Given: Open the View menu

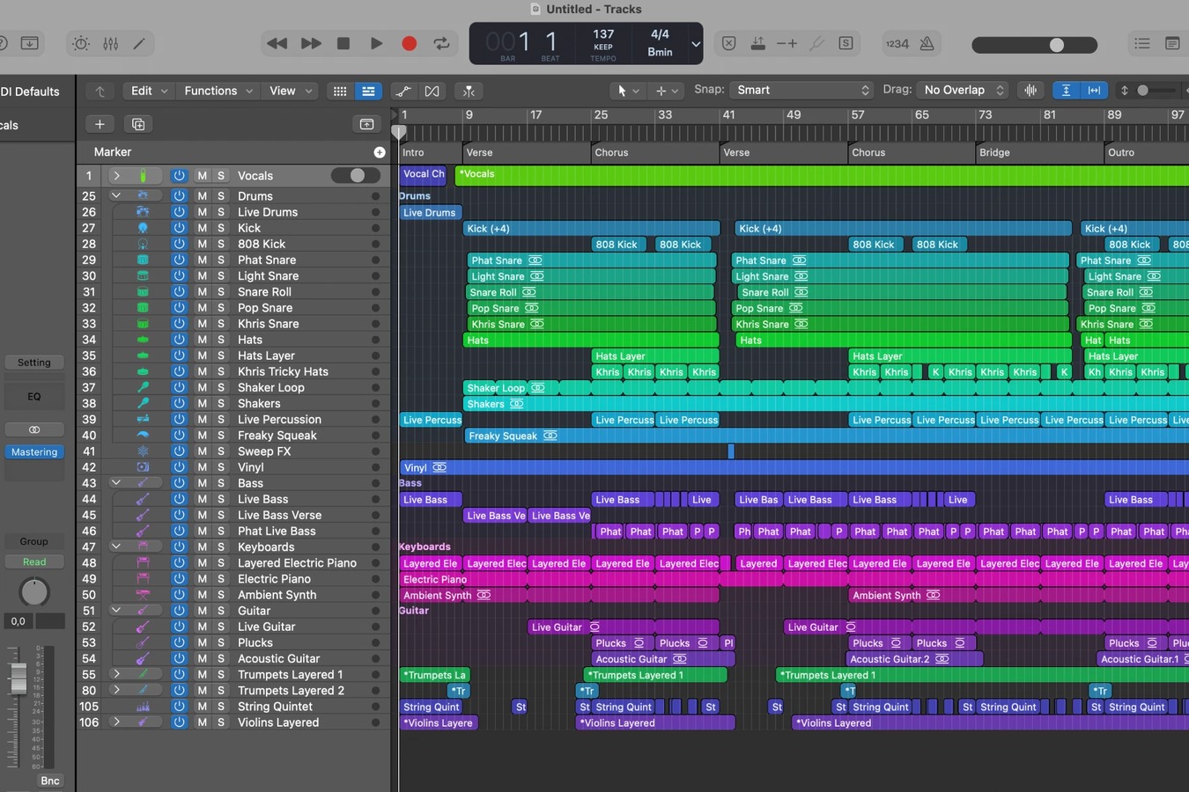Looking at the screenshot, I should [291, 91].
